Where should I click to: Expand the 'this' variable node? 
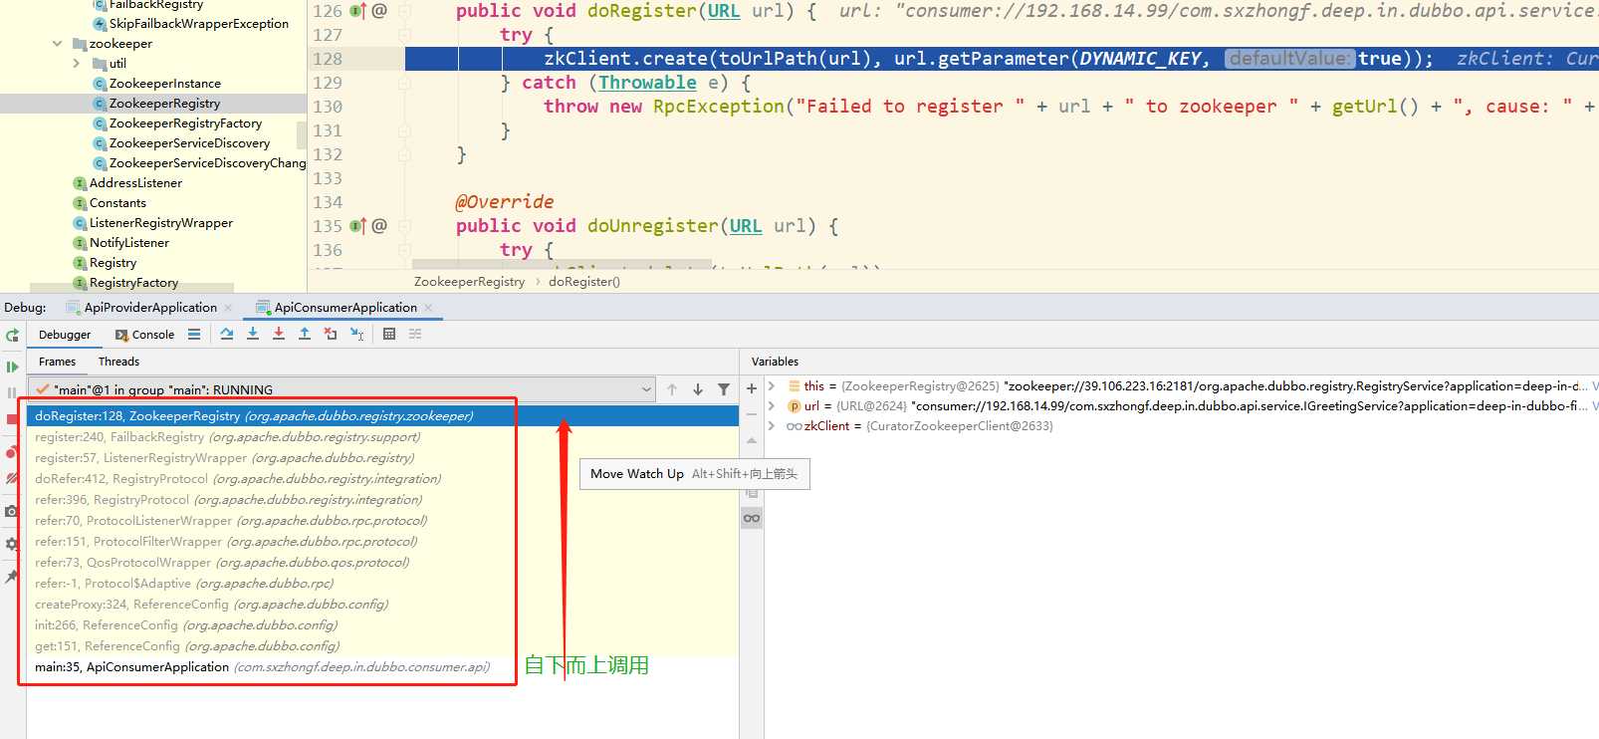(772, 386)
